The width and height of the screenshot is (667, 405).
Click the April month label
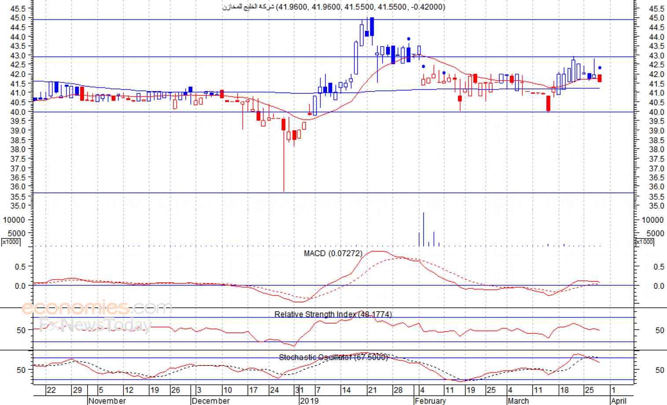619,401
